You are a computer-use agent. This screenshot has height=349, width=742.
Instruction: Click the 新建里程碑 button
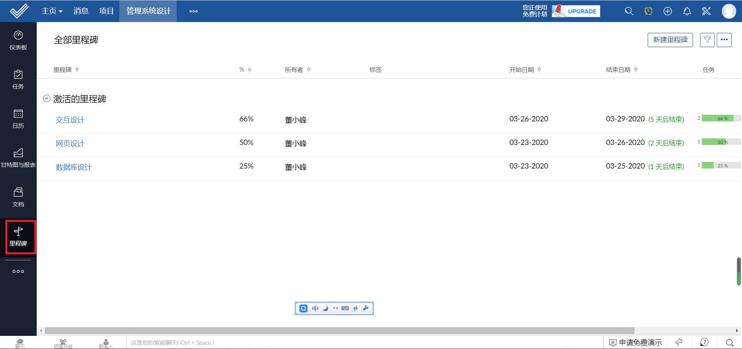tap(670, 40)
